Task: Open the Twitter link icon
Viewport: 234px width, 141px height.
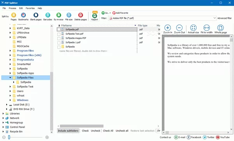Action: (205, 137)
